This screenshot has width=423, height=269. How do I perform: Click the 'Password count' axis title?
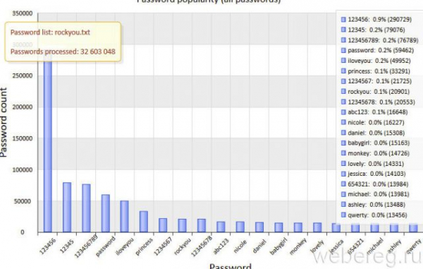pyautogui.click(x=4, y=122)
